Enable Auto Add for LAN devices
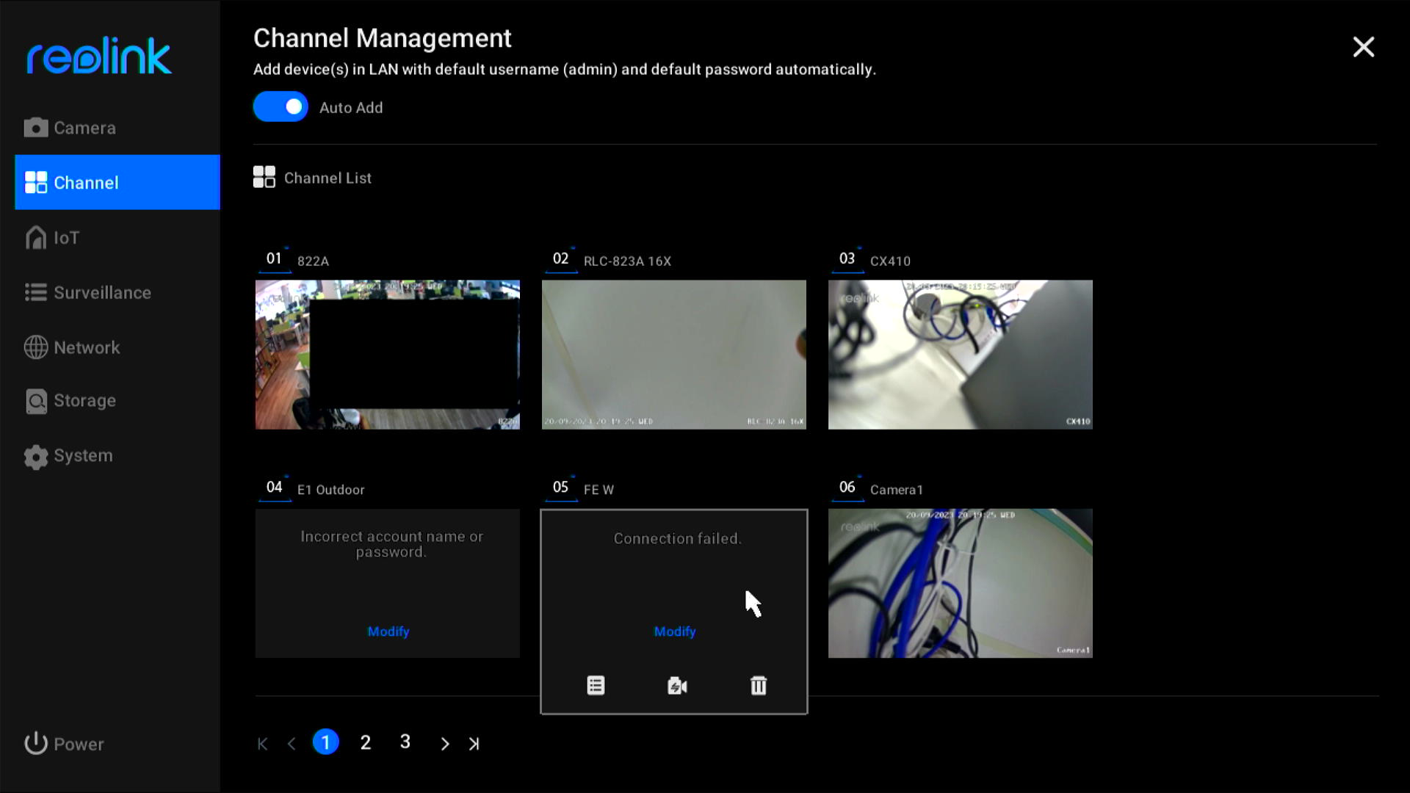 point(281,106)
